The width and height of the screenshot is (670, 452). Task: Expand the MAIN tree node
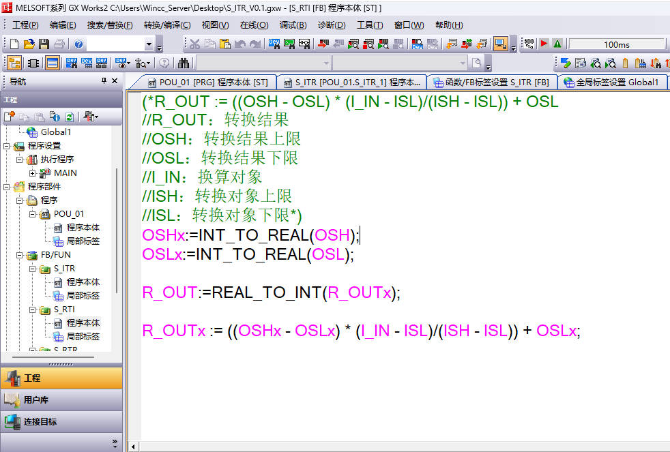(32, 173)
